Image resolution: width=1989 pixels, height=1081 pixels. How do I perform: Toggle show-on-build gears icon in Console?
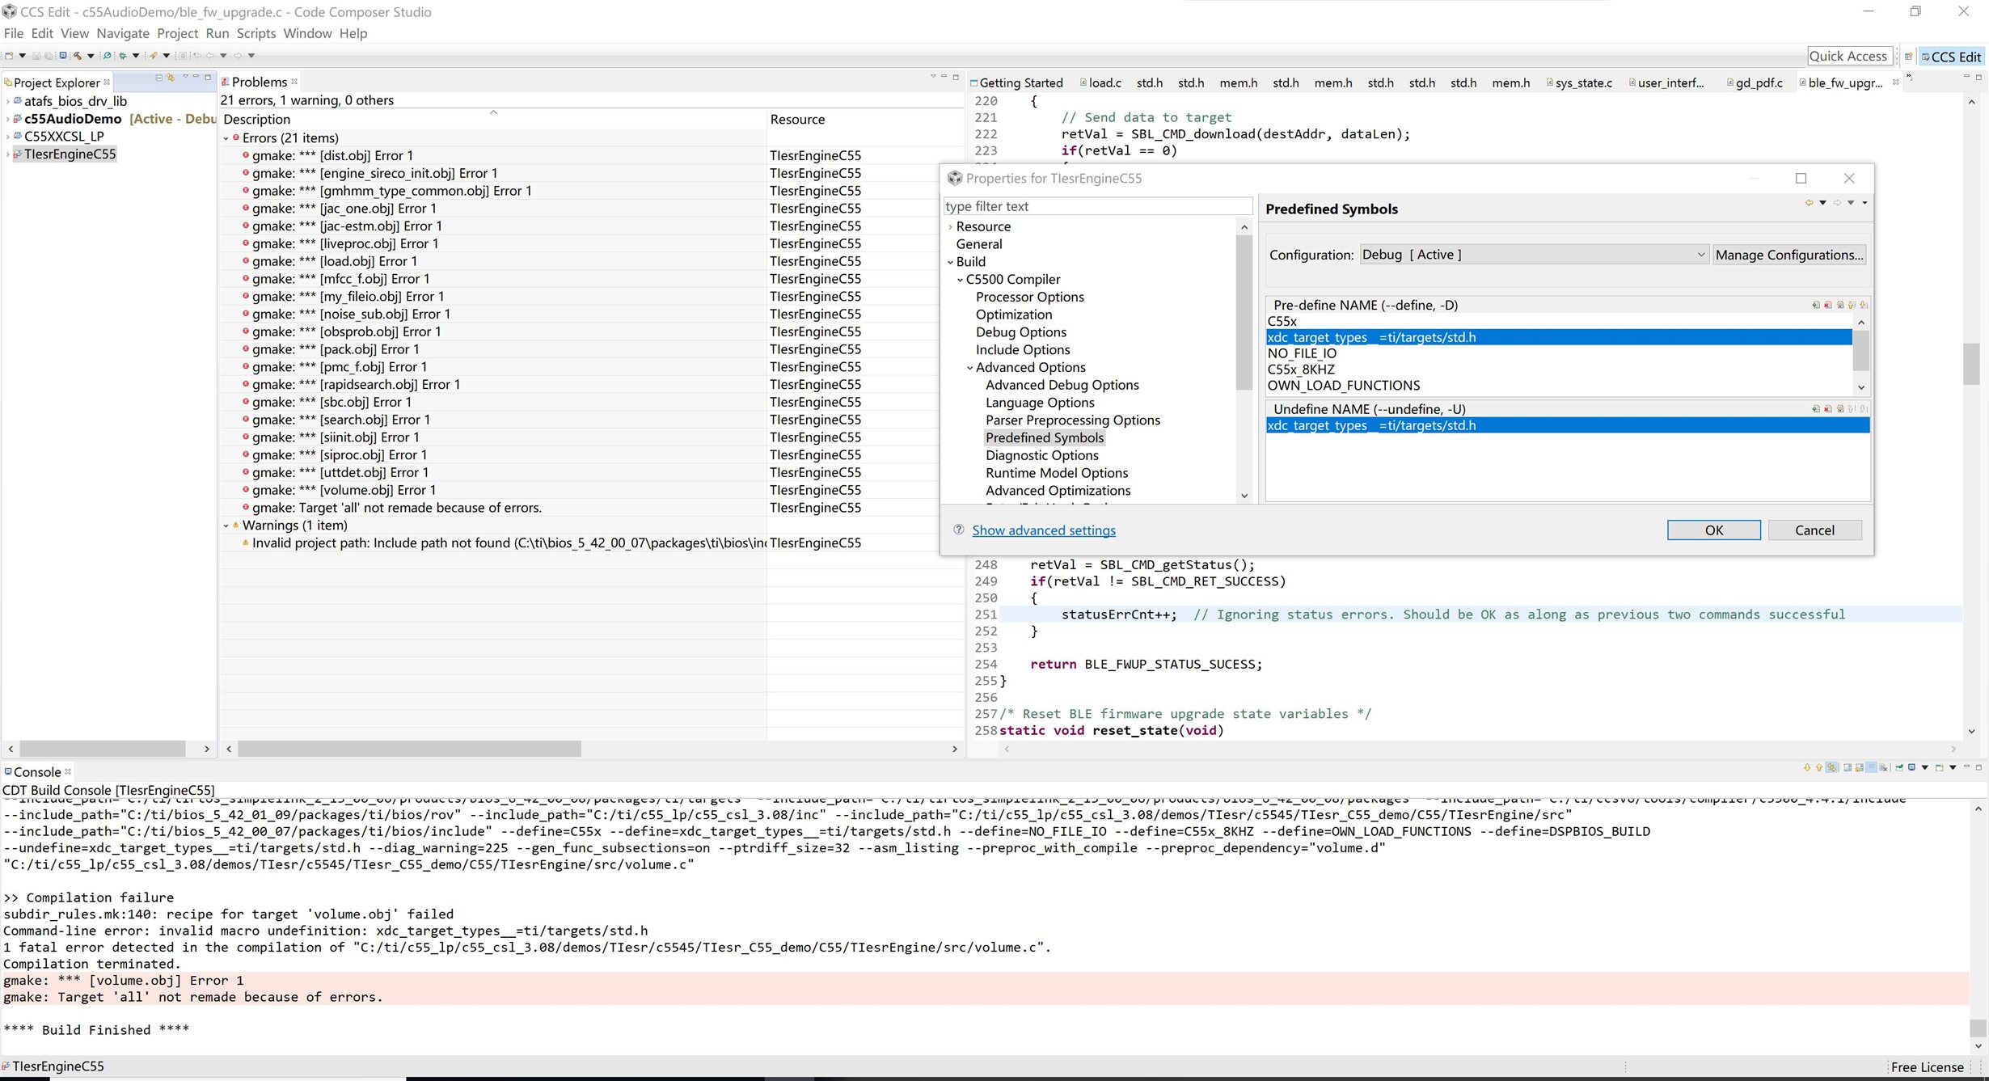(x=1833, y=767)
